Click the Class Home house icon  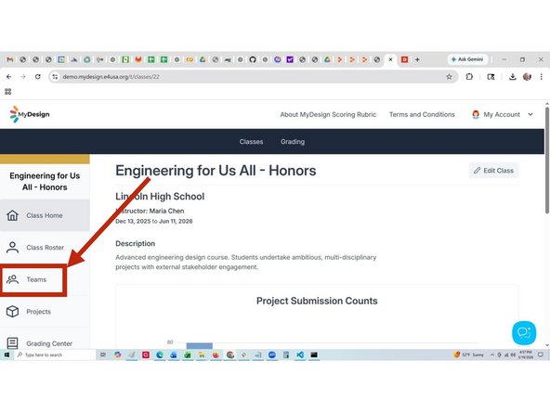pos(13,215)
